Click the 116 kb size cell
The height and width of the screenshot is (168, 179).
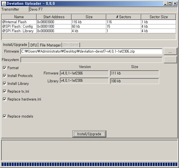[89, 22]
